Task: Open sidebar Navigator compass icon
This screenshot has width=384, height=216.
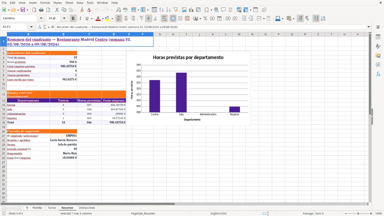Action: pyautogui.click(x=378, y=65)
